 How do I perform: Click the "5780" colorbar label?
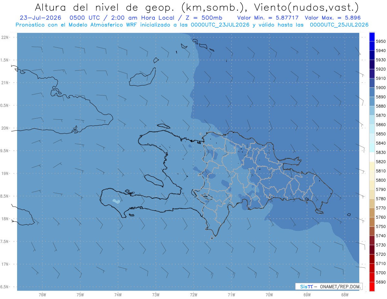(381, 199)
